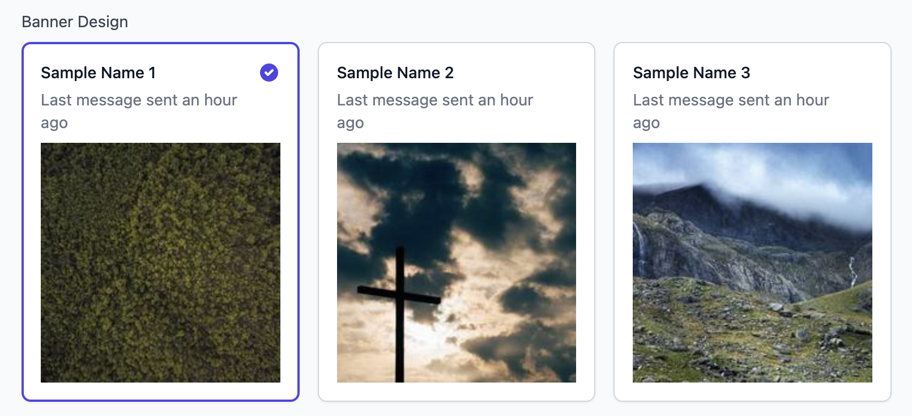The image size is (912, 416).
Task: Click the Banner Design section heading
Action: coord(75,22)
